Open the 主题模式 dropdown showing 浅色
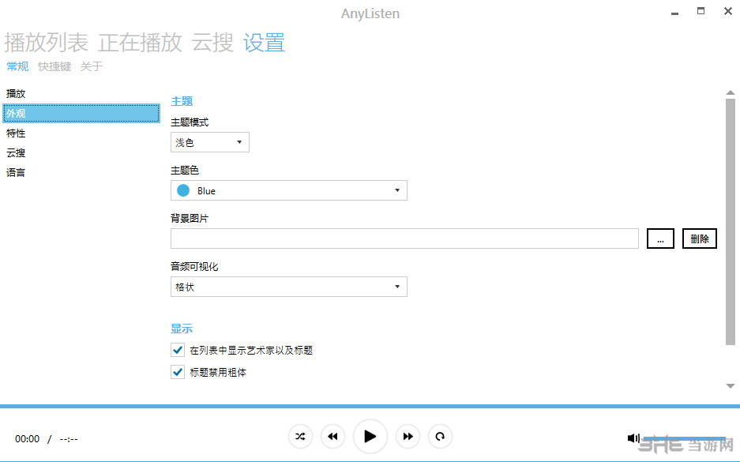The height and width of the screenshot is (462, 740). 209,142
